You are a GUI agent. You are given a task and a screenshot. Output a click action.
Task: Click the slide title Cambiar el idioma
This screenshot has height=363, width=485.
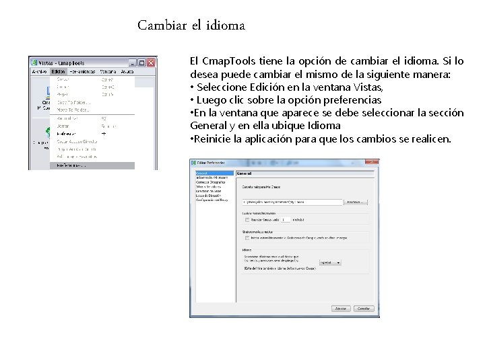tap(191, 25)
